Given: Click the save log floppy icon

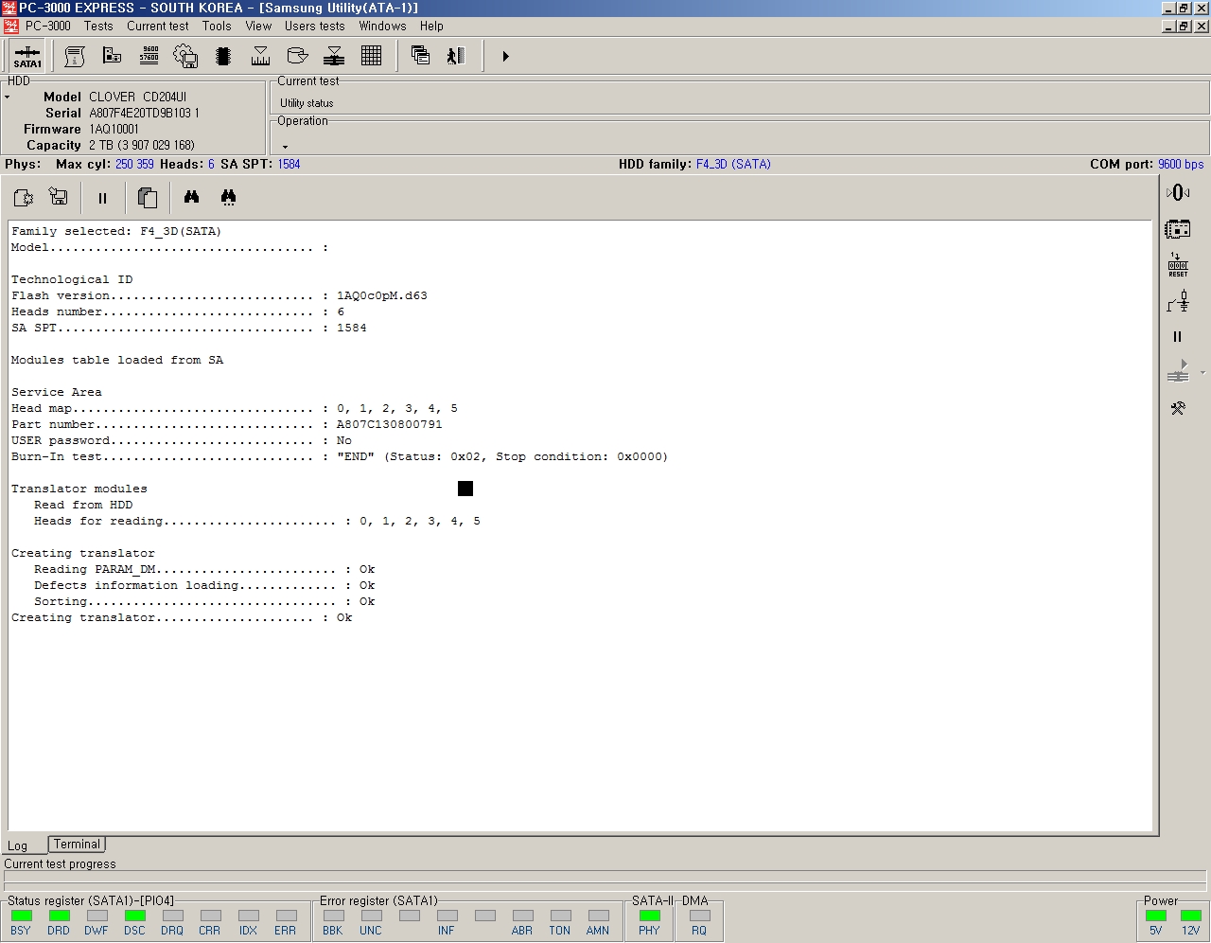Looking at the screenshot, I should coord(59,197).
